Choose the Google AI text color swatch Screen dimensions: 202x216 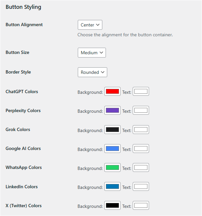[141, 149]
